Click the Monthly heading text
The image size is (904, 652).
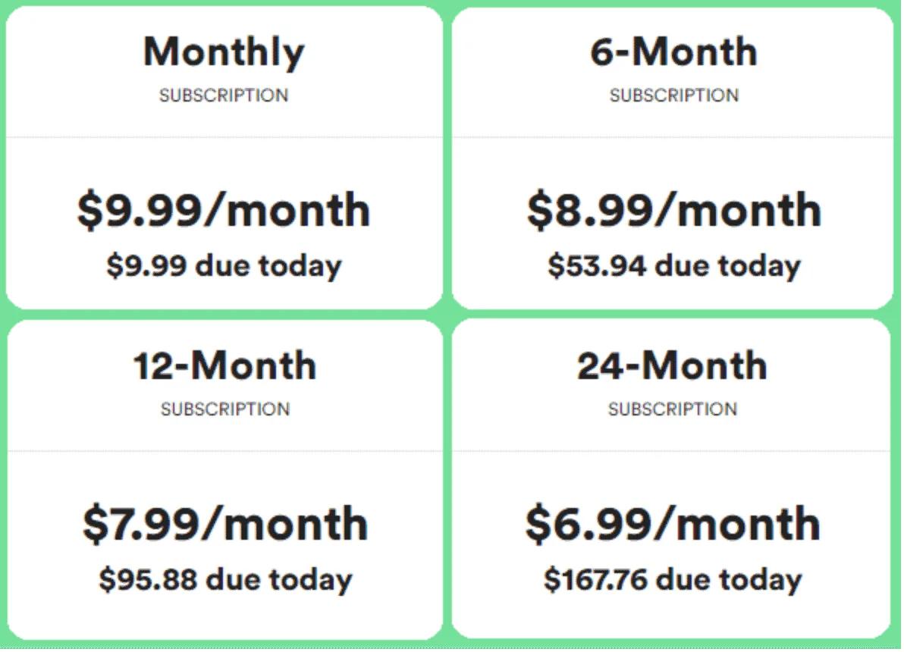[x=224, y=52]
